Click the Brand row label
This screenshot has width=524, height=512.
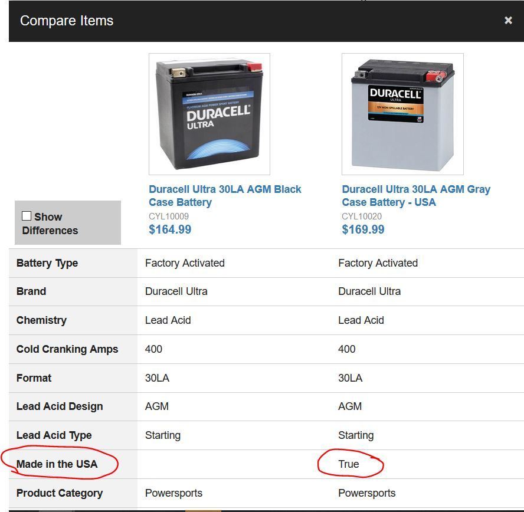[x=31, y=291]
